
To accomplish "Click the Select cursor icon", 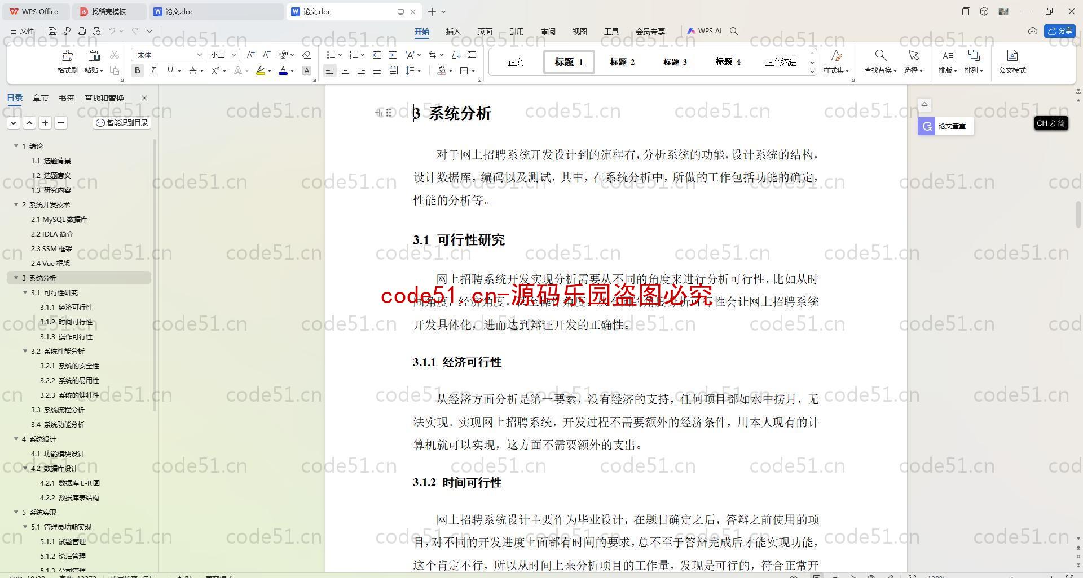I will 913,55.
